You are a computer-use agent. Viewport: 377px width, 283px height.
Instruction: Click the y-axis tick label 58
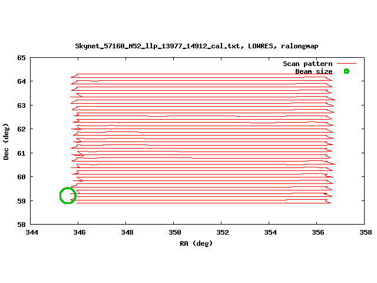(21, 225)
